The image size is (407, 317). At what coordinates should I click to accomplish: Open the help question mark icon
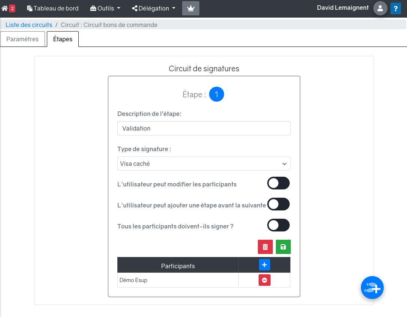pos(396,8)
